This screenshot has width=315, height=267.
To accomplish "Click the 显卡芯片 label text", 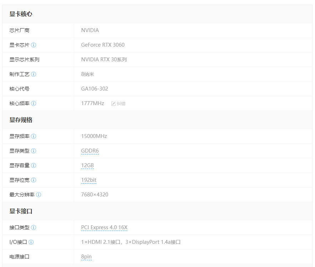I will (x=19, y=45).
